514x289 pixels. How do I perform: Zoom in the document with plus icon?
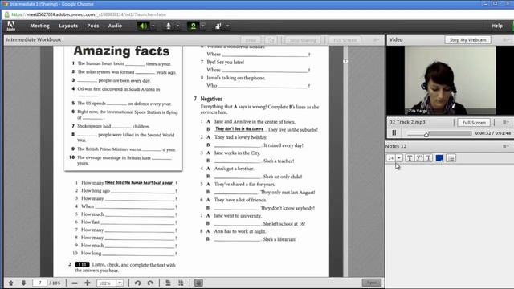tap(88, 283)
